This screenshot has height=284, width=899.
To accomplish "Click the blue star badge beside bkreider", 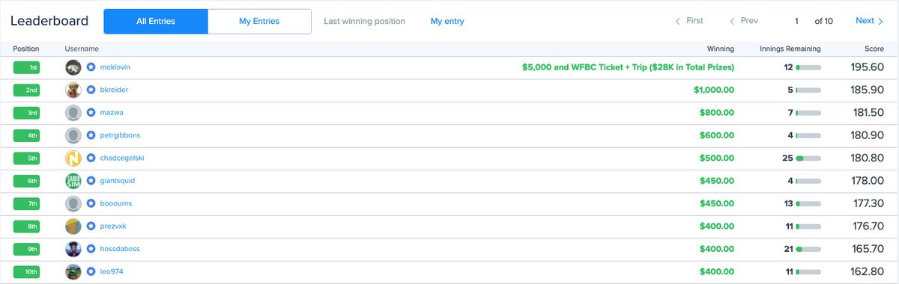I will (x=91, y=90).
